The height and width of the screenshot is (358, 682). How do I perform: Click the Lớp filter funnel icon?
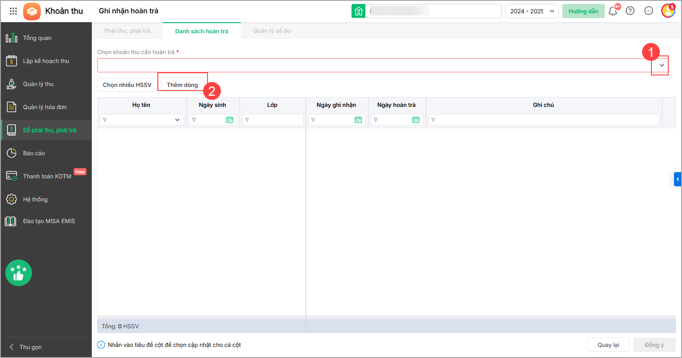247,120
